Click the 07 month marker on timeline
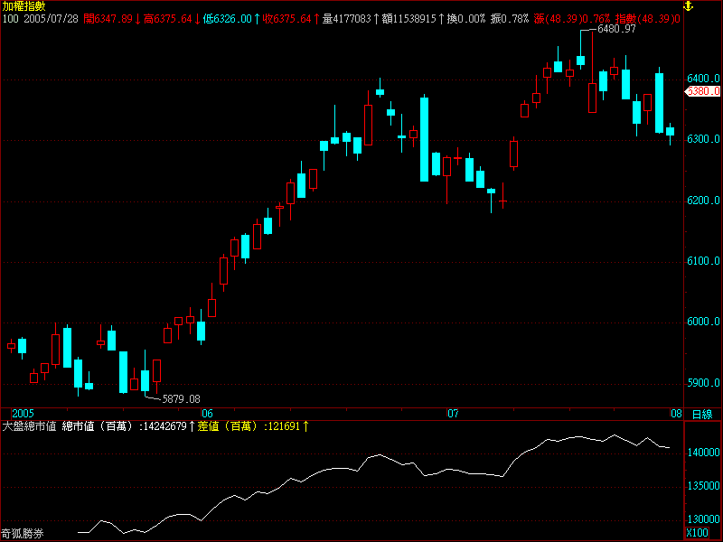This screenshot has height=542, width=723. (454, 414)
